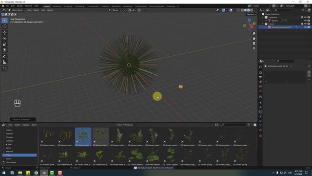Open the red Camtasia taskbar app

point(60,173)
